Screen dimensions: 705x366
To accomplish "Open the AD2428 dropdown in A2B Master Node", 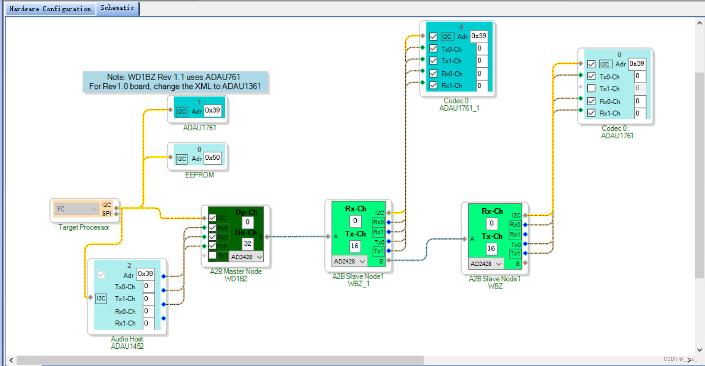I will coord(246,257).
